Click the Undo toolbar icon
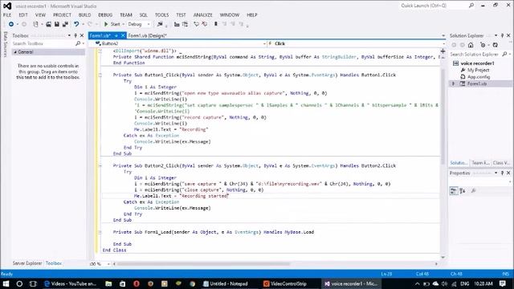Image resolution: width=514 pixels, height=289 pixels. point(76,24)
